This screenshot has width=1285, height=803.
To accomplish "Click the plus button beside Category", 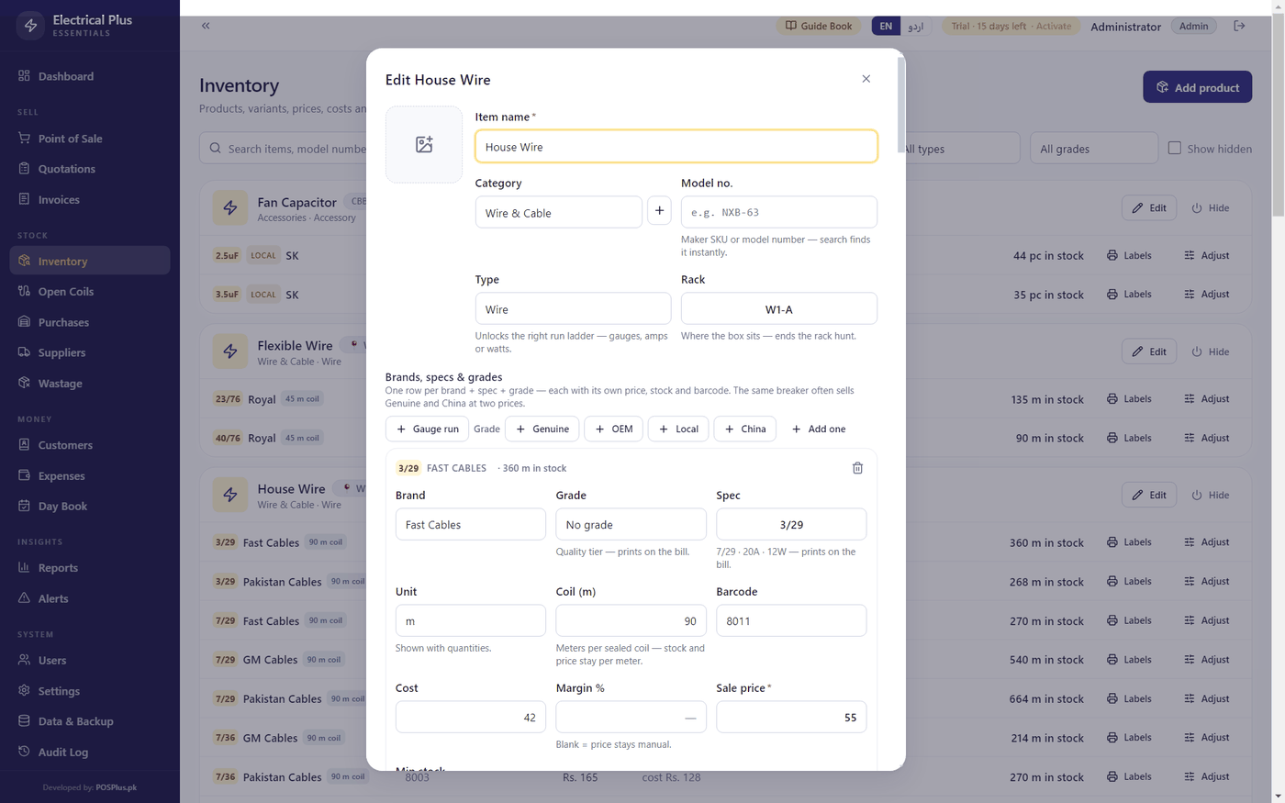I will [x=659, y=211].
